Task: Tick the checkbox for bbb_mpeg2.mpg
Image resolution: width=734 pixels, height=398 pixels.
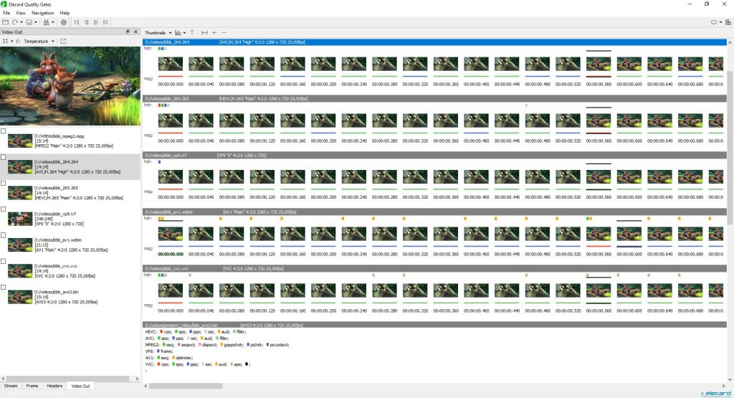Action: pyautogui.click(x=4, y=131)
